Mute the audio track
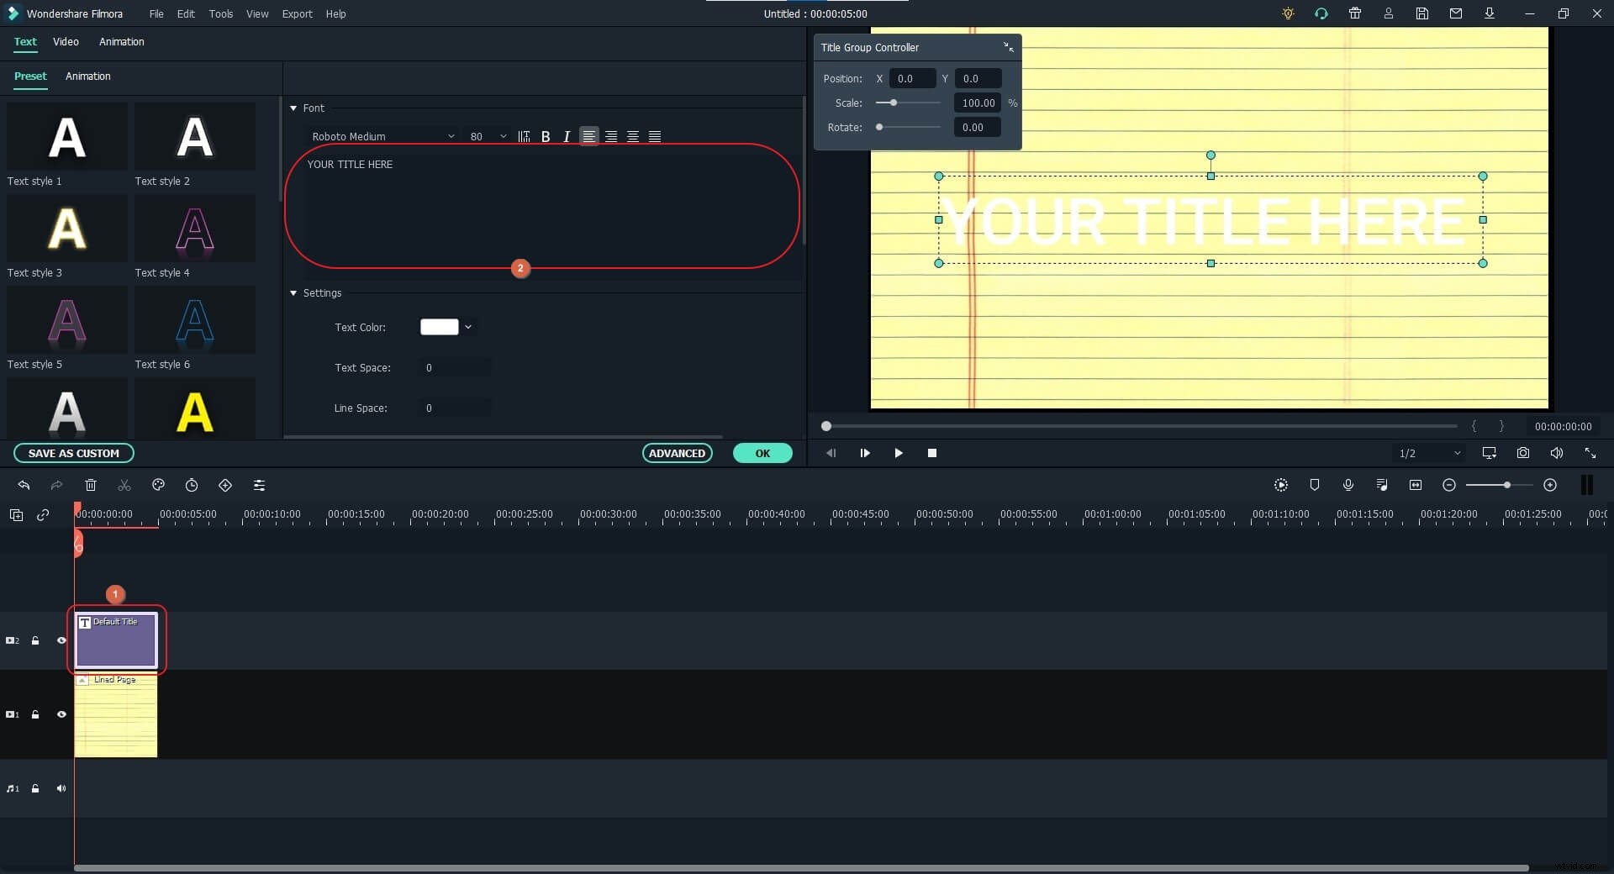 [x=61, y=788]
